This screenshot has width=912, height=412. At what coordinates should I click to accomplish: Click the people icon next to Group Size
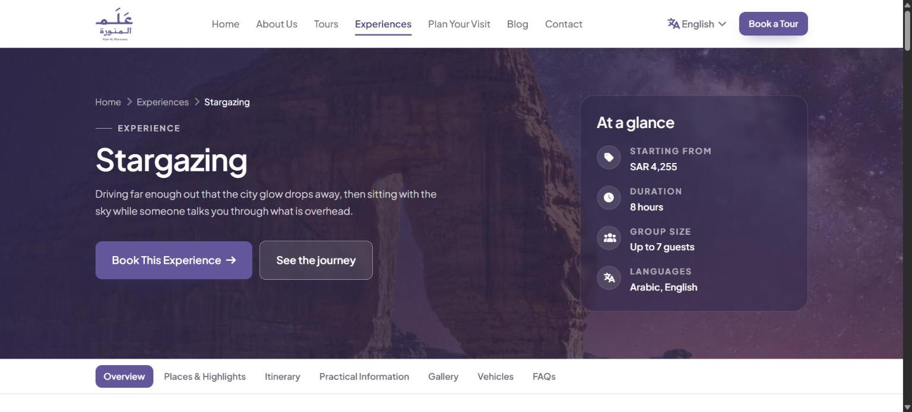pos(609,238)
